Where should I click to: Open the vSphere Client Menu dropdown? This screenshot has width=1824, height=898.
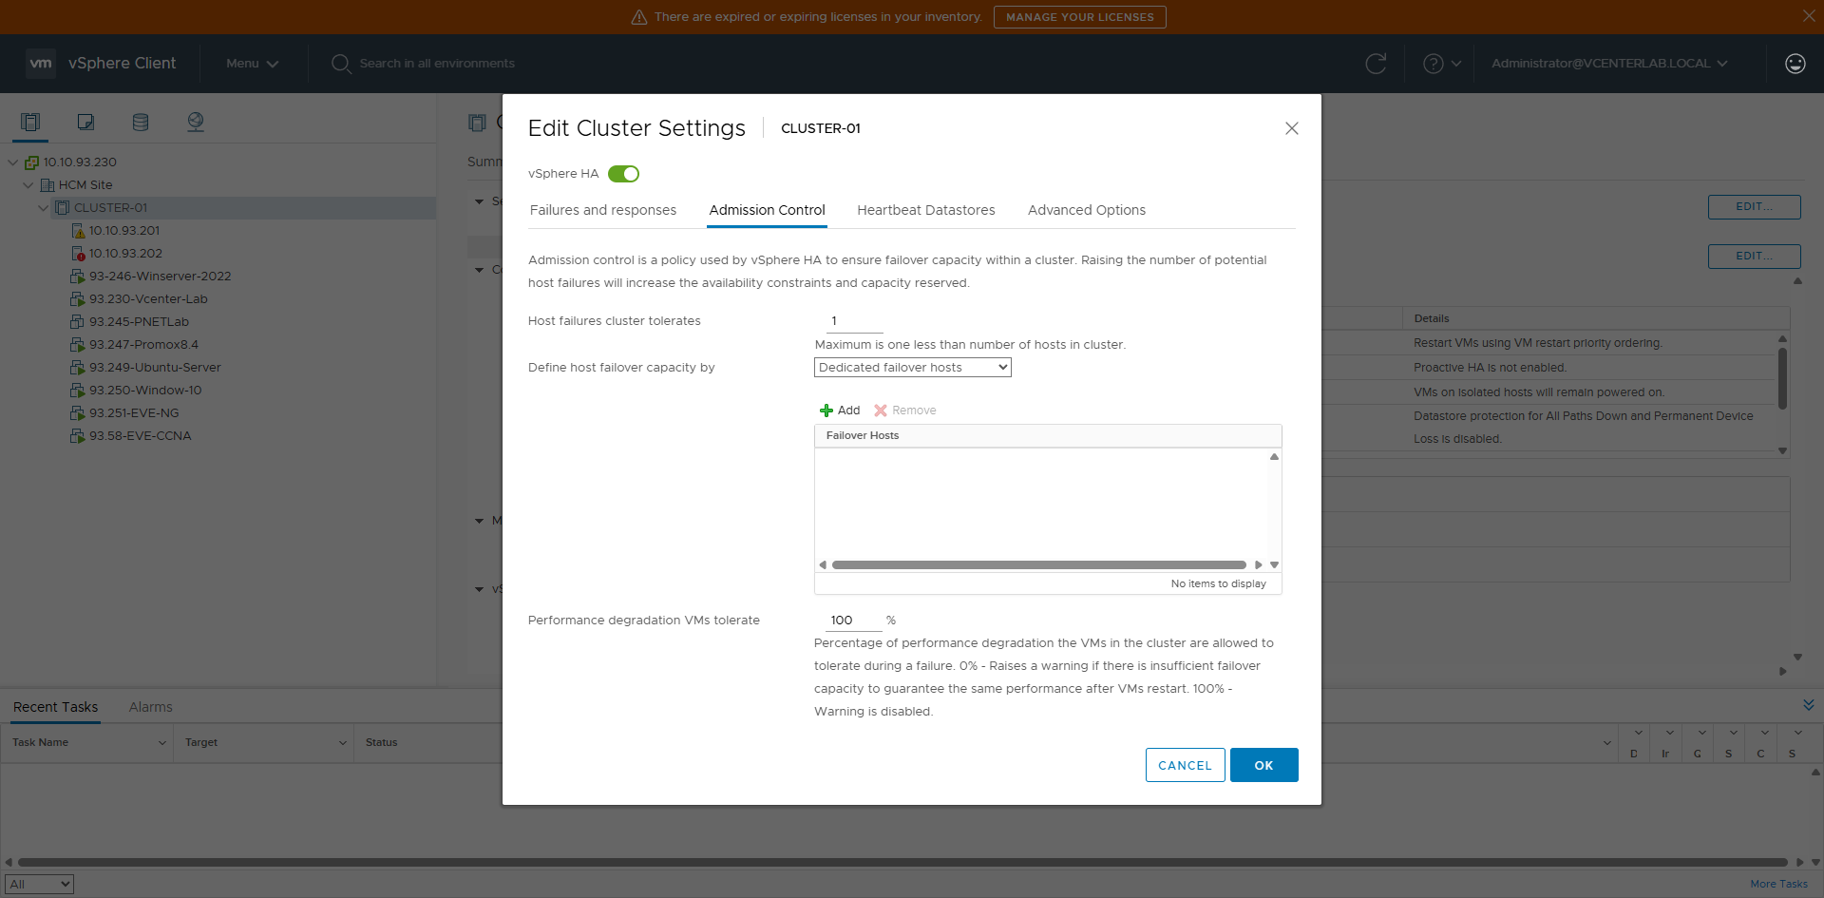tap(252, 64)
